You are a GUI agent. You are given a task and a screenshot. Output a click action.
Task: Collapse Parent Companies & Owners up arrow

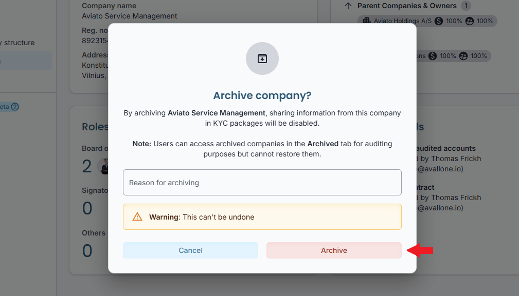348,6
